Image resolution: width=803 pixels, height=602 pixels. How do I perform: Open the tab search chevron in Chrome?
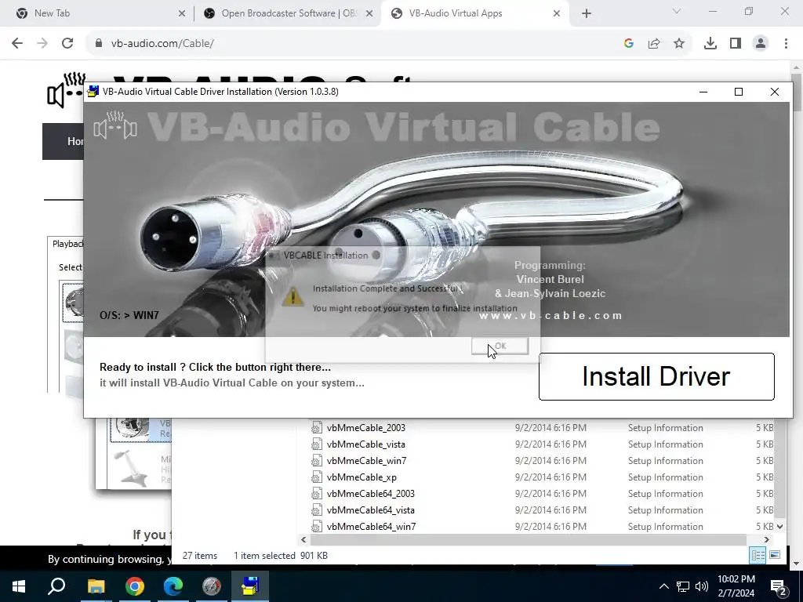pyautogui.click(x=677, y=11)
